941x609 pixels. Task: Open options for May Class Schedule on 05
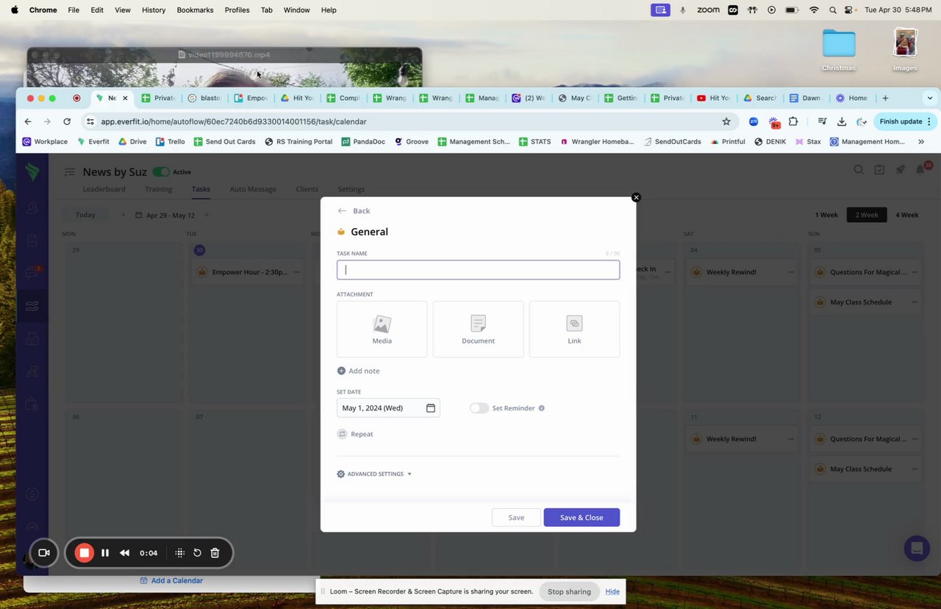(915, 302)
